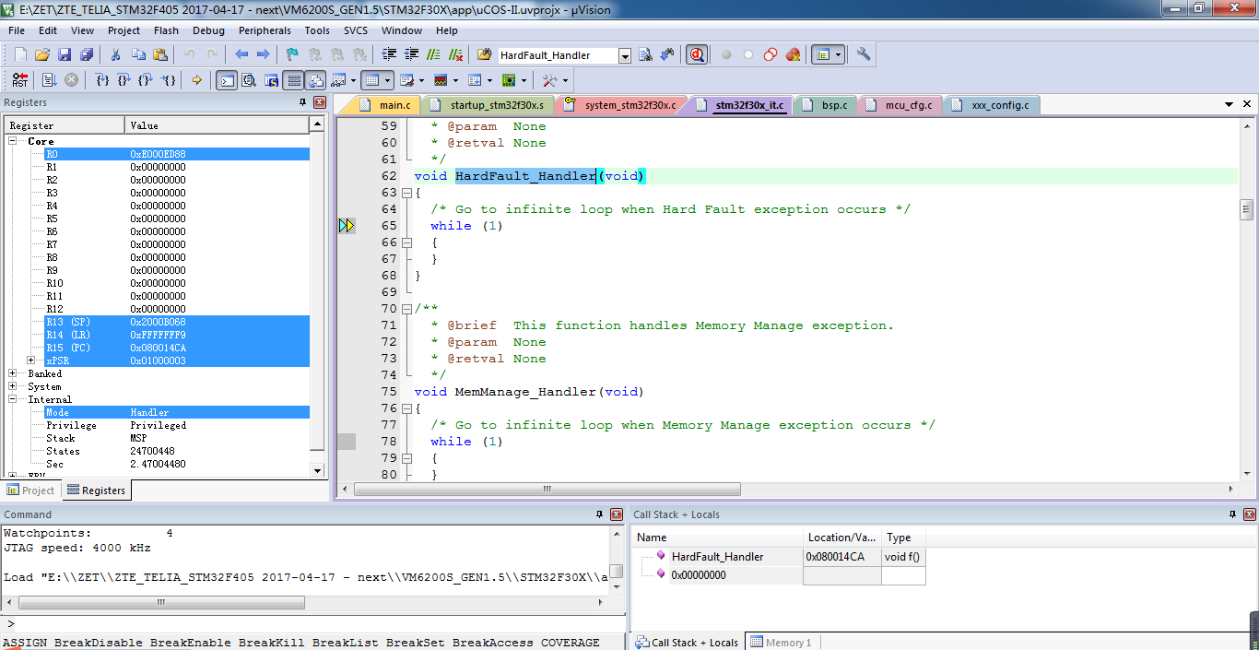1259x650 pixels.
Task: Step out of current function icon
Action: click(147, 80)
